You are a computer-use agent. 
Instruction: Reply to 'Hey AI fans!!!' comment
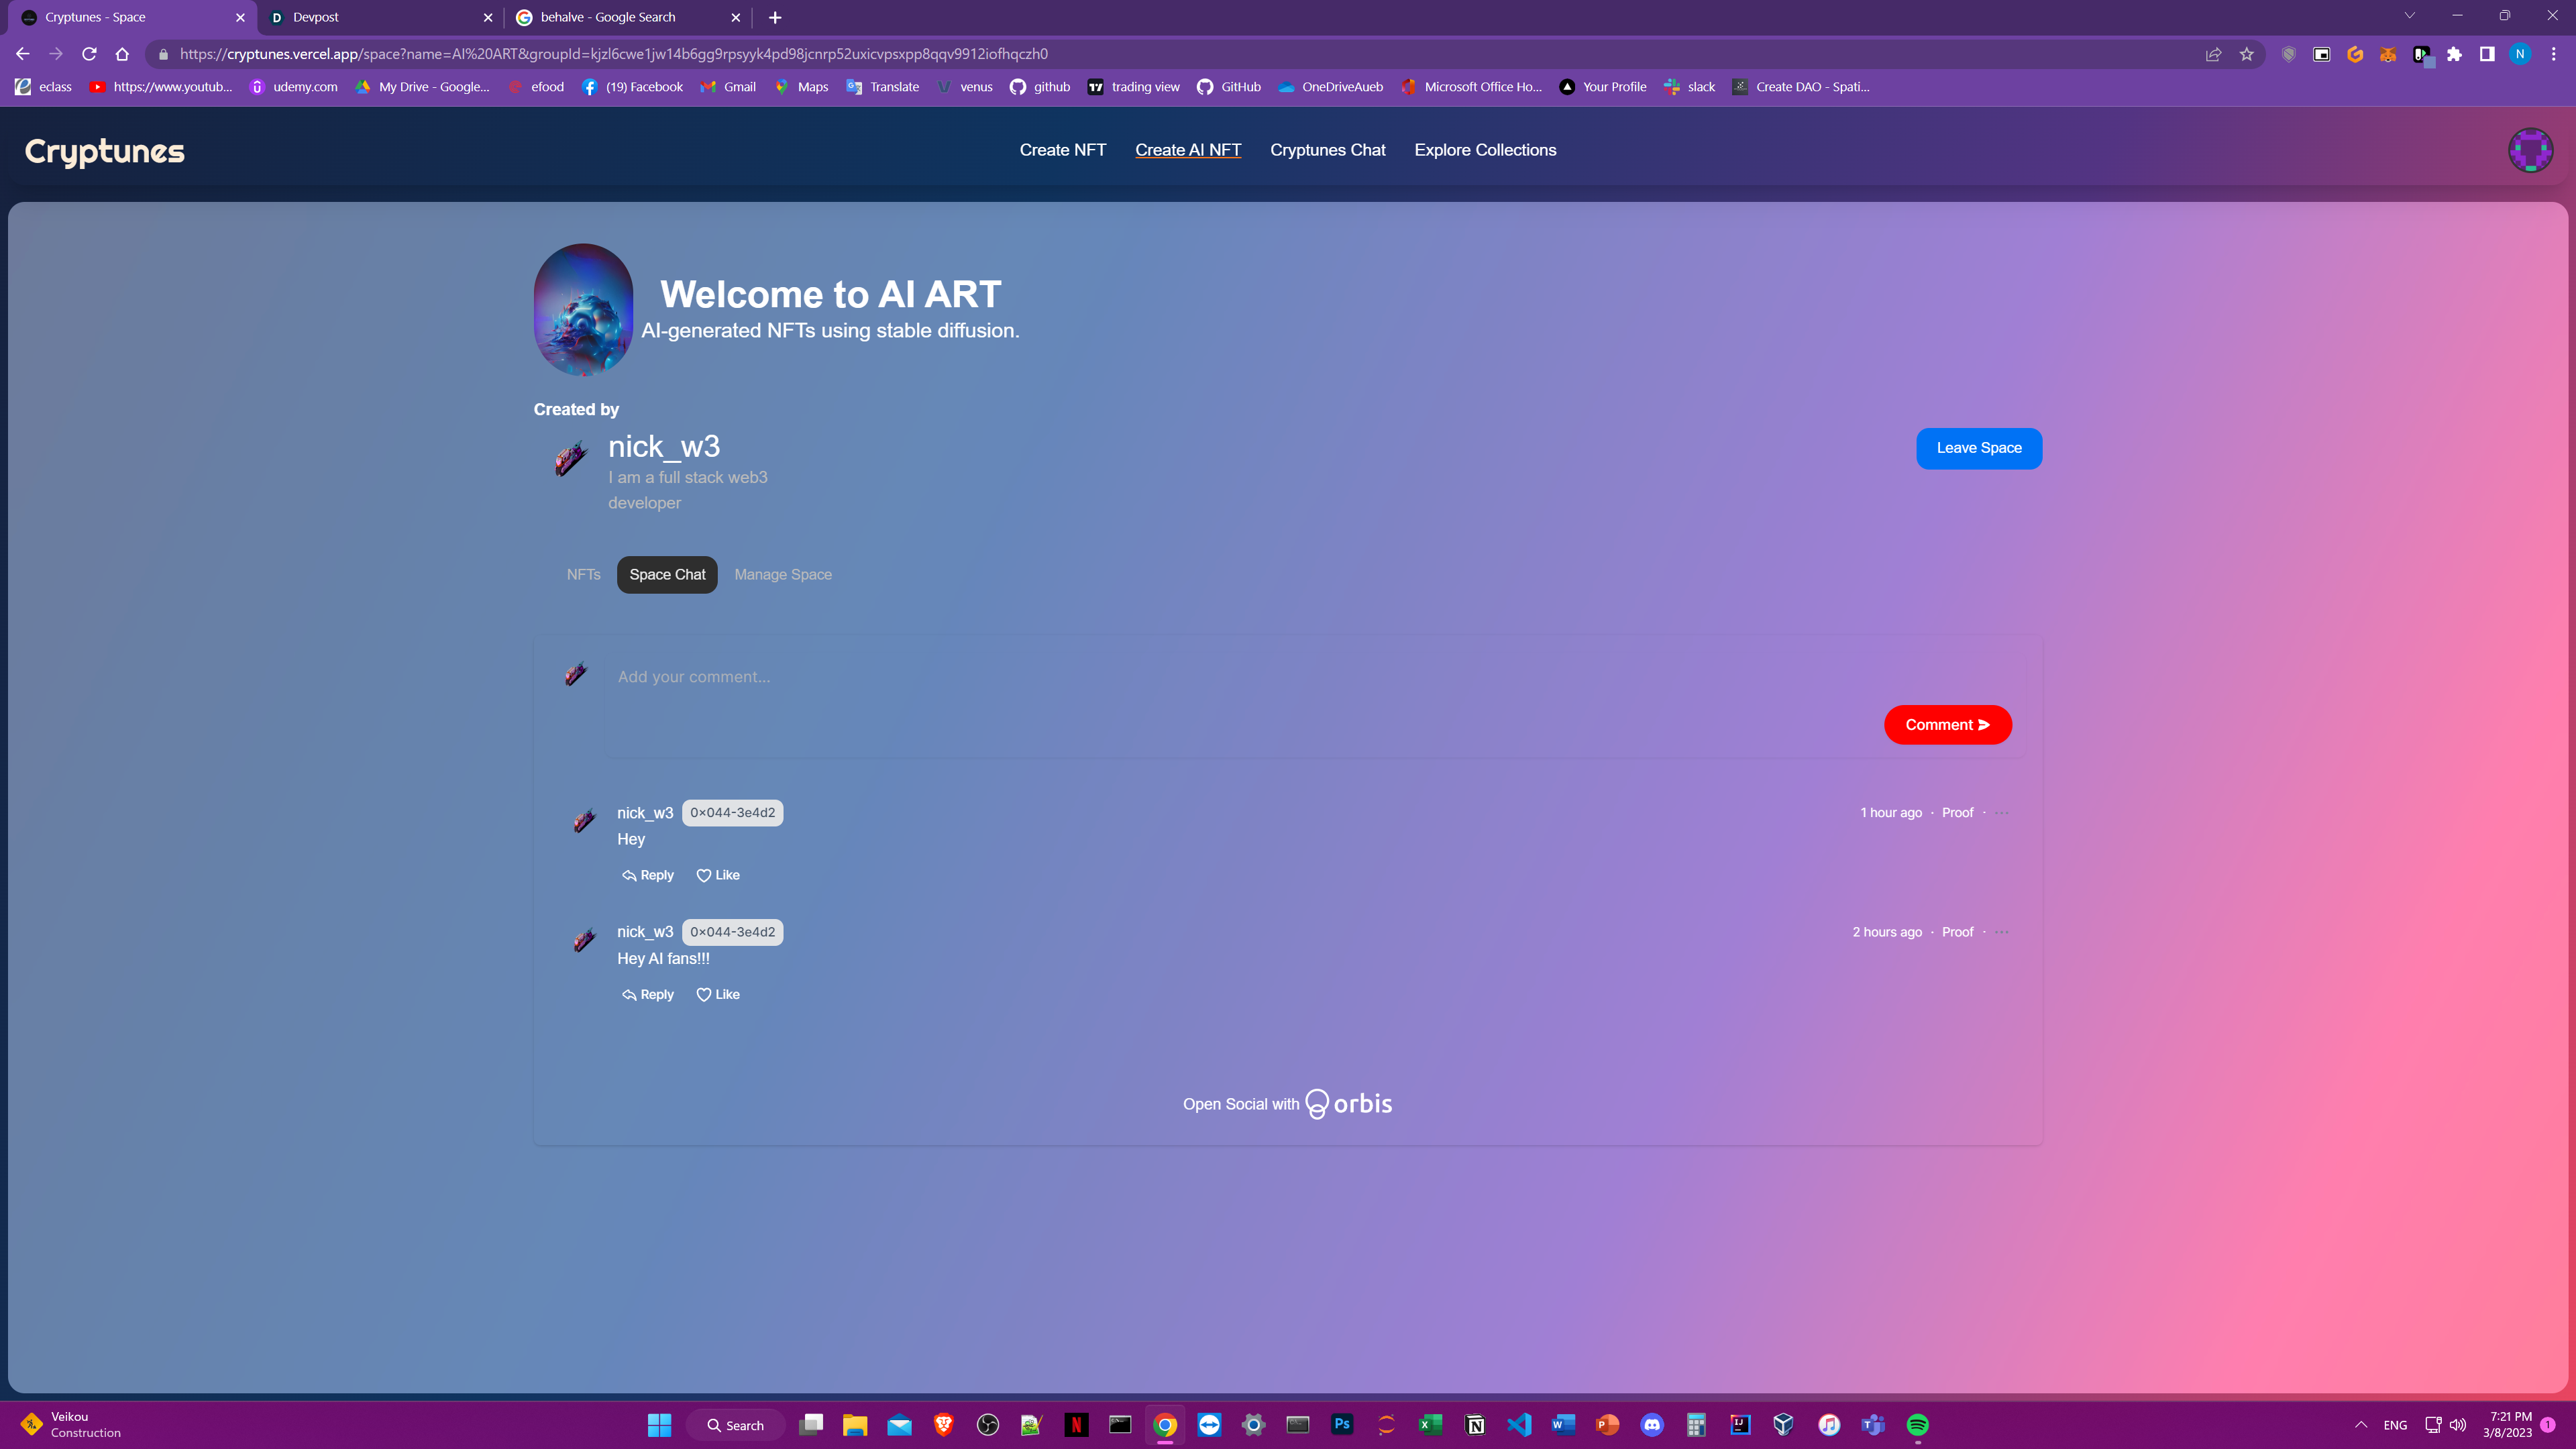point(648,994)
